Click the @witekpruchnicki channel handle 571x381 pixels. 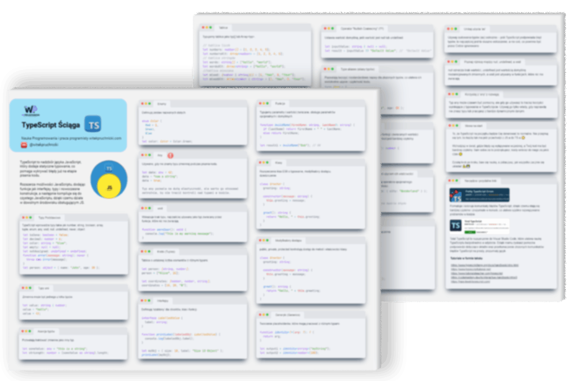click(44, 145)
